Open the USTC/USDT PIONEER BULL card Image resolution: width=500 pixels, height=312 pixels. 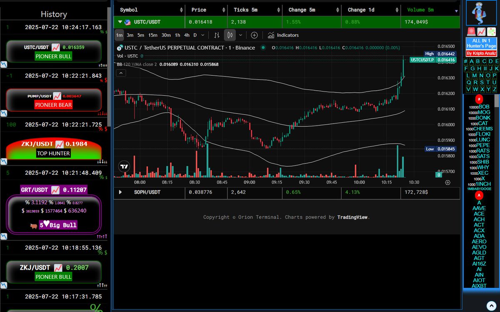tap(54, 51)
